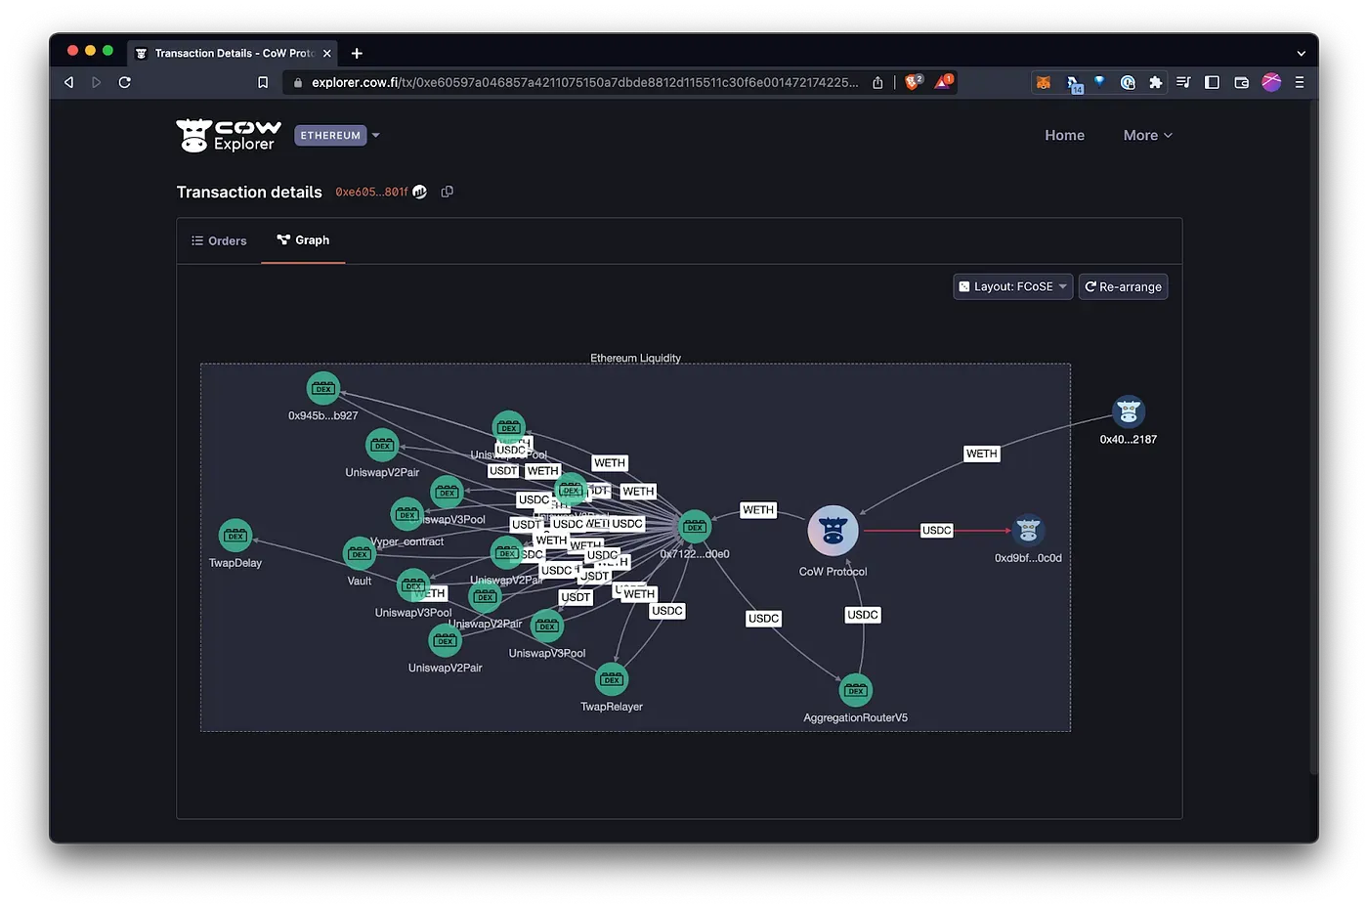Switch to the Orders tab
The height and width of the screenshot is (908, 1368).
[x=219, y=240]
